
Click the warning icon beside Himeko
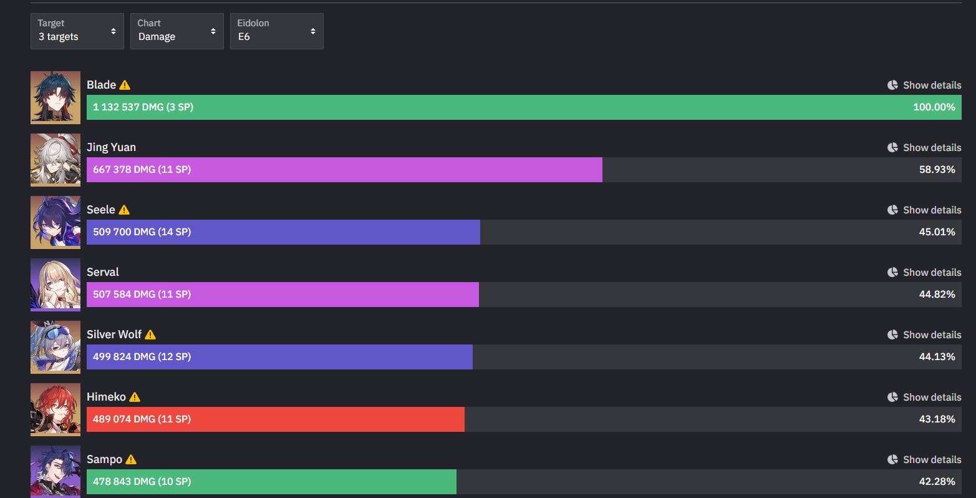135,398
